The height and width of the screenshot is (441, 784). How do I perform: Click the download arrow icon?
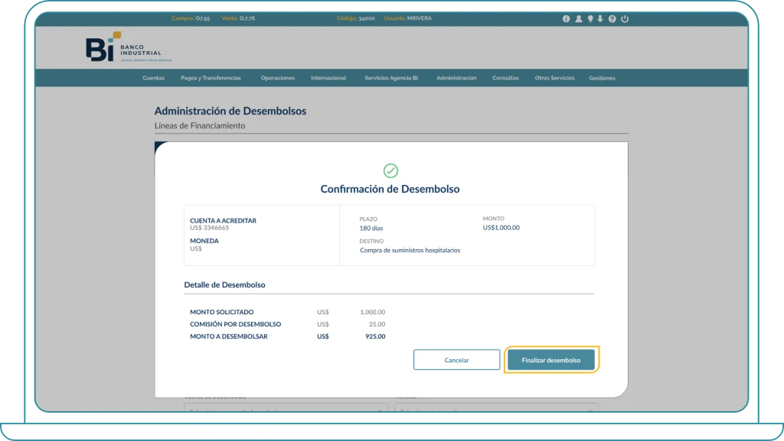coord(601,19)
